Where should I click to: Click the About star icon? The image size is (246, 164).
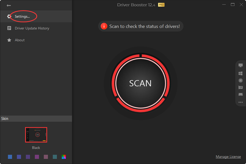pos(9,40)
